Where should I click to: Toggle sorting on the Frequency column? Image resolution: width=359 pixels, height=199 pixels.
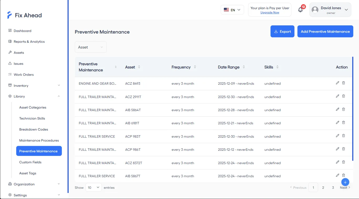point(195,67)
